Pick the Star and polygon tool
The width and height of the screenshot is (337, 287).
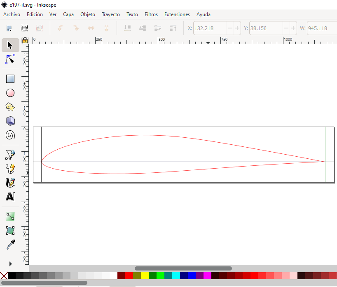10,107
